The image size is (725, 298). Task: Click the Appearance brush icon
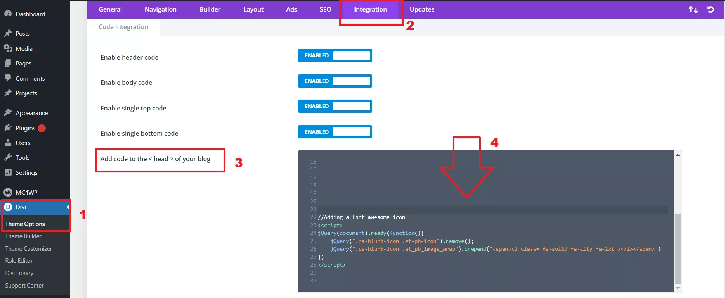[x=8, y=113]
